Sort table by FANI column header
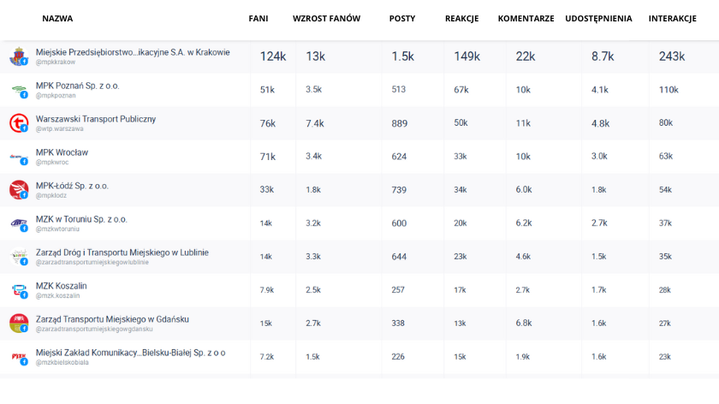Image resolution: width=719 pixels, height=404 pixels. (258, 18)
